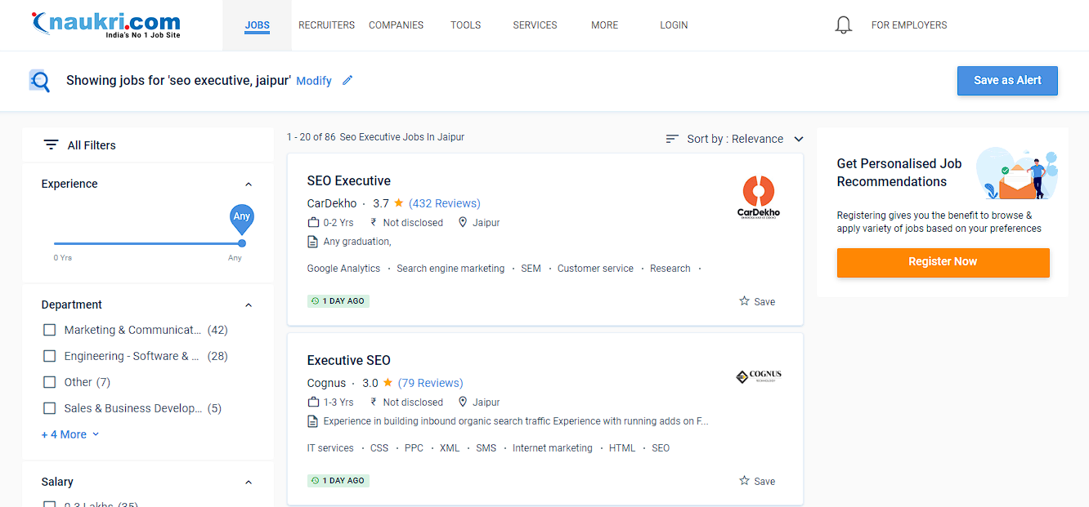
Task: Click the location pin icon on the Cognus listing
Action: coord(461,401)
